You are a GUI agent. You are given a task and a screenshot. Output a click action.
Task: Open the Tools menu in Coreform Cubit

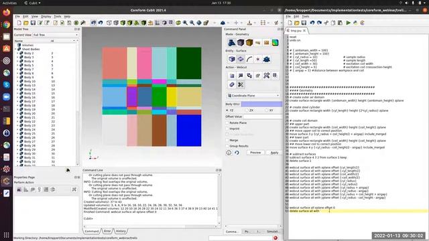point(58,17)
